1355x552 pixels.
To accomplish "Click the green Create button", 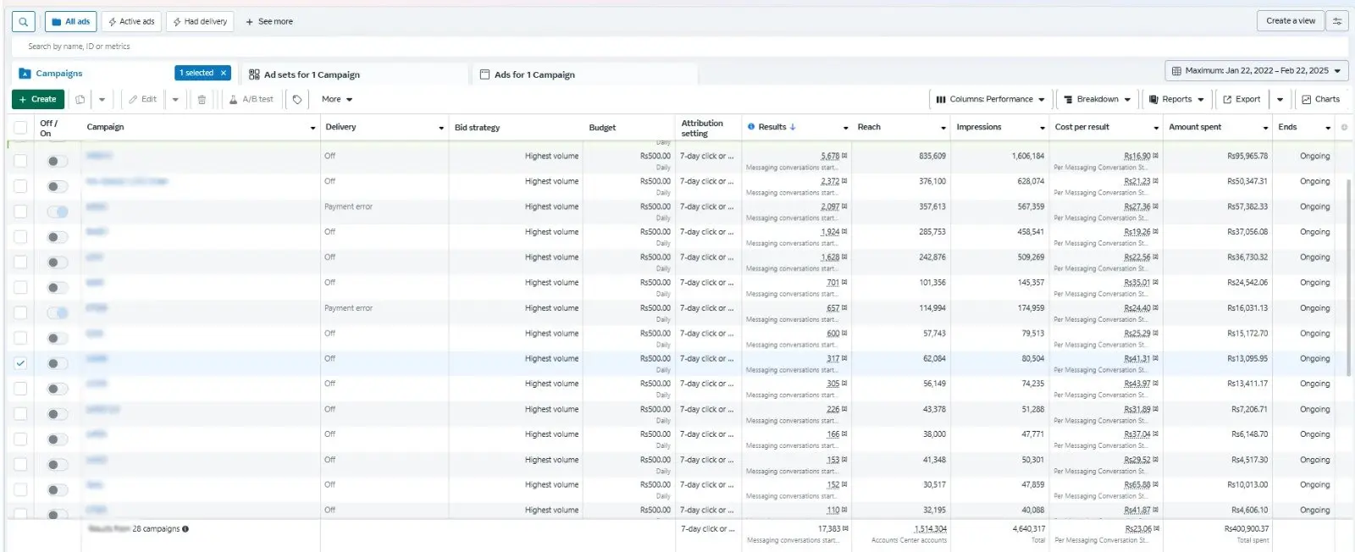I will click(38, 99).
